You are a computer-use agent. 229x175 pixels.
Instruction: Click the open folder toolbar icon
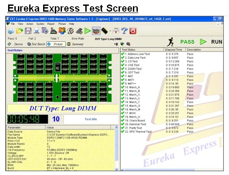pyautogui.click(x=19, y=31)
